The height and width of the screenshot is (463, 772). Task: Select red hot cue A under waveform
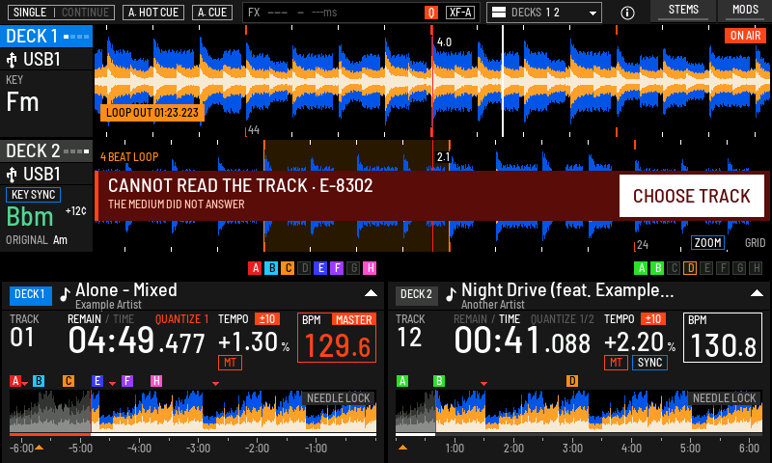tap(255, 268)
